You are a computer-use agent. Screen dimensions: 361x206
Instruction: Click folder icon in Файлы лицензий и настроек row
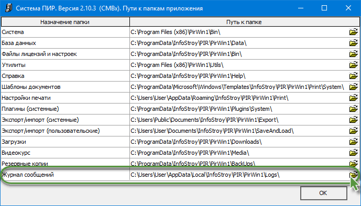tap(353, 54)
